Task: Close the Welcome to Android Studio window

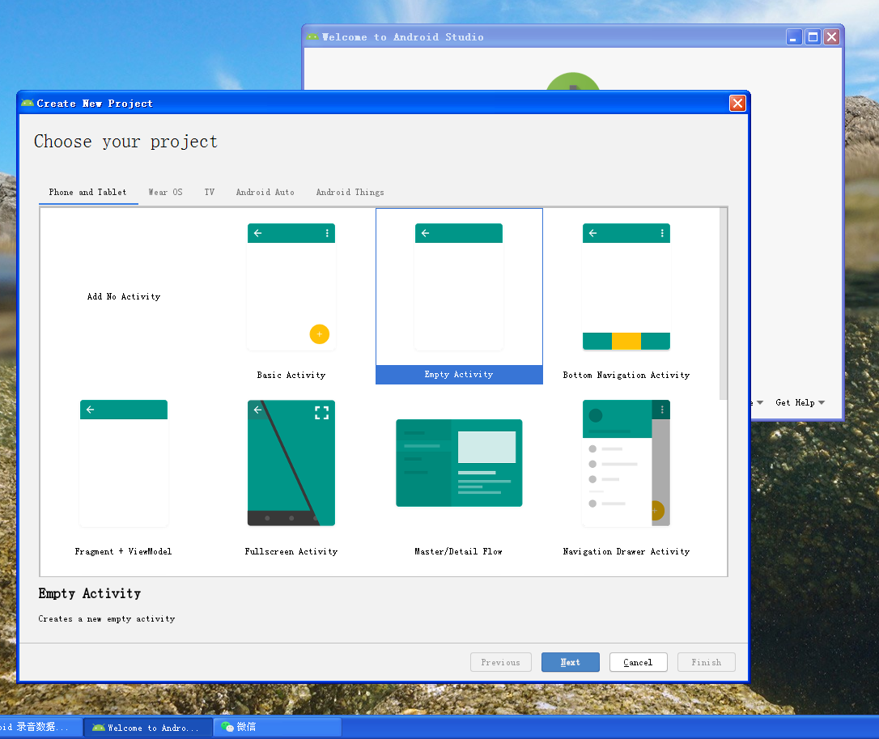Action: [x=832, y=37]
